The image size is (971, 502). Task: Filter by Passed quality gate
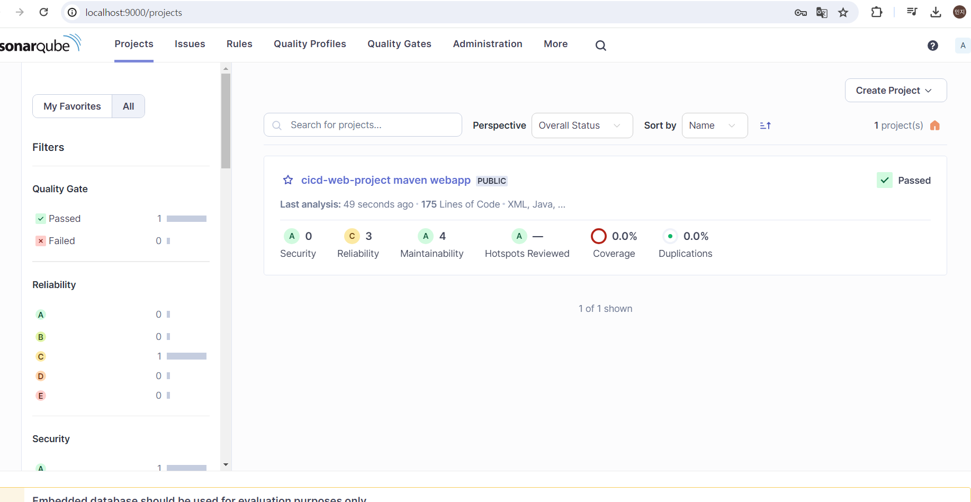click(120, 219)
